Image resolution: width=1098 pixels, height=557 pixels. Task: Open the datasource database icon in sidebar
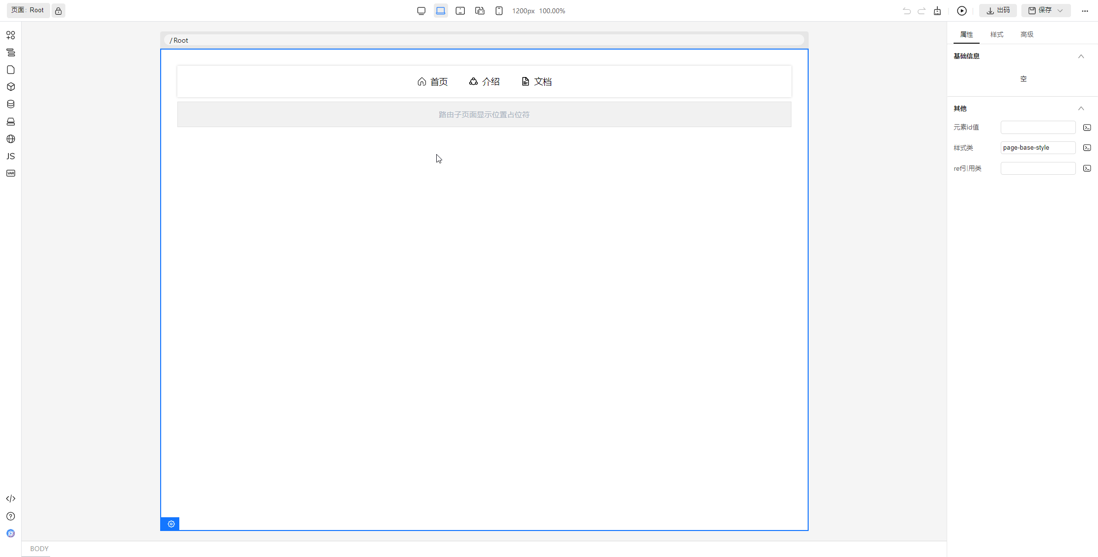11,104
